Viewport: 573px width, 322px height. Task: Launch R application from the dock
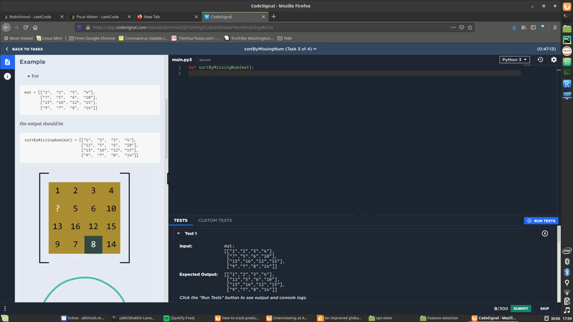(567, 84)
